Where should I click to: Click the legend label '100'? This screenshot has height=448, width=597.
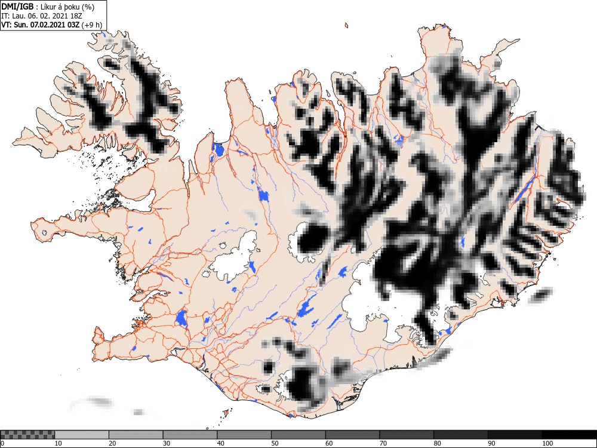547,443
